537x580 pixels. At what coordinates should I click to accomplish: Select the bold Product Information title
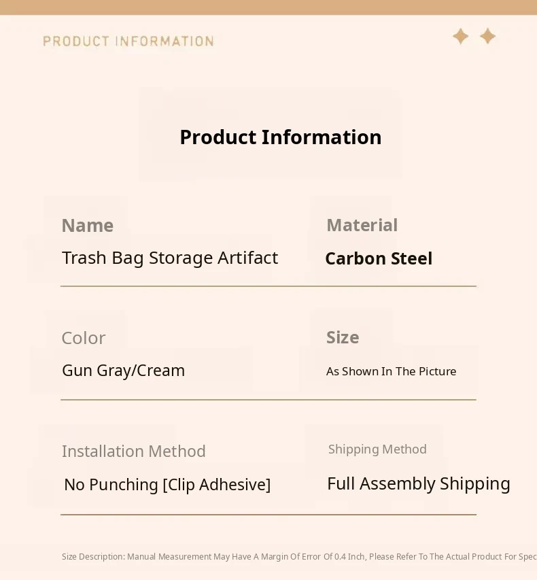[280, 137]
